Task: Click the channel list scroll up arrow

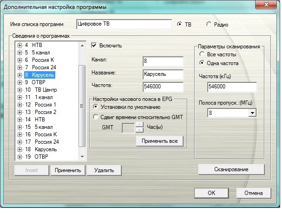Action: 82,46
